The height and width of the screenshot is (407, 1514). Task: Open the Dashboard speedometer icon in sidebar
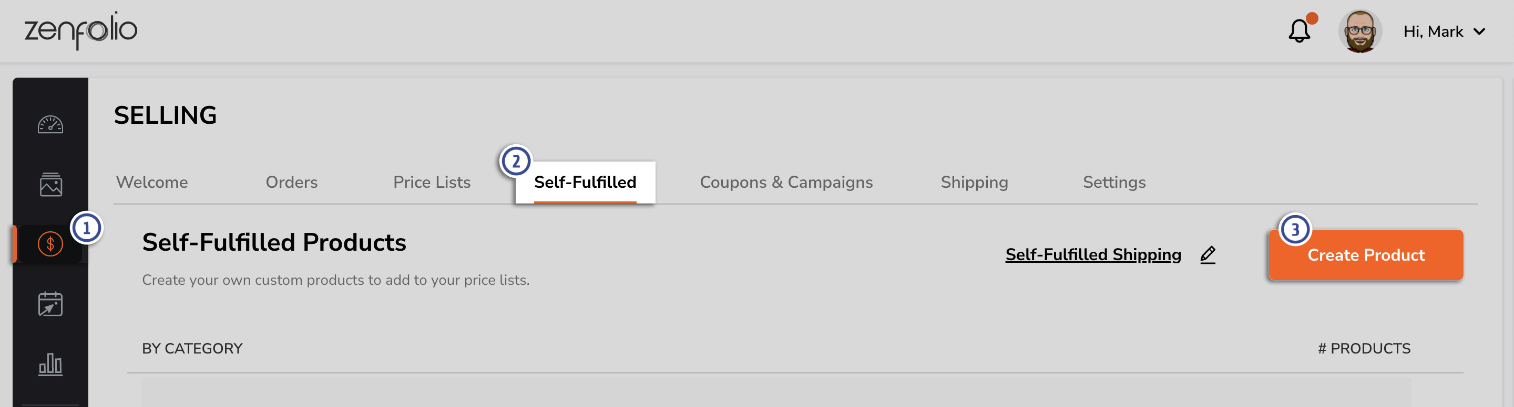50,125
